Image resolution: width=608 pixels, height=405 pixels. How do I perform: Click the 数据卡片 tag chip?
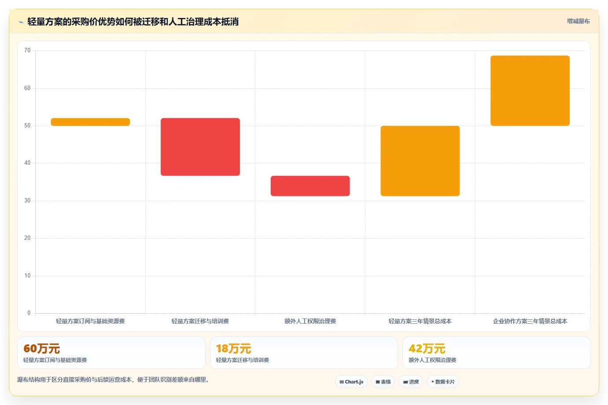[443, 382]
